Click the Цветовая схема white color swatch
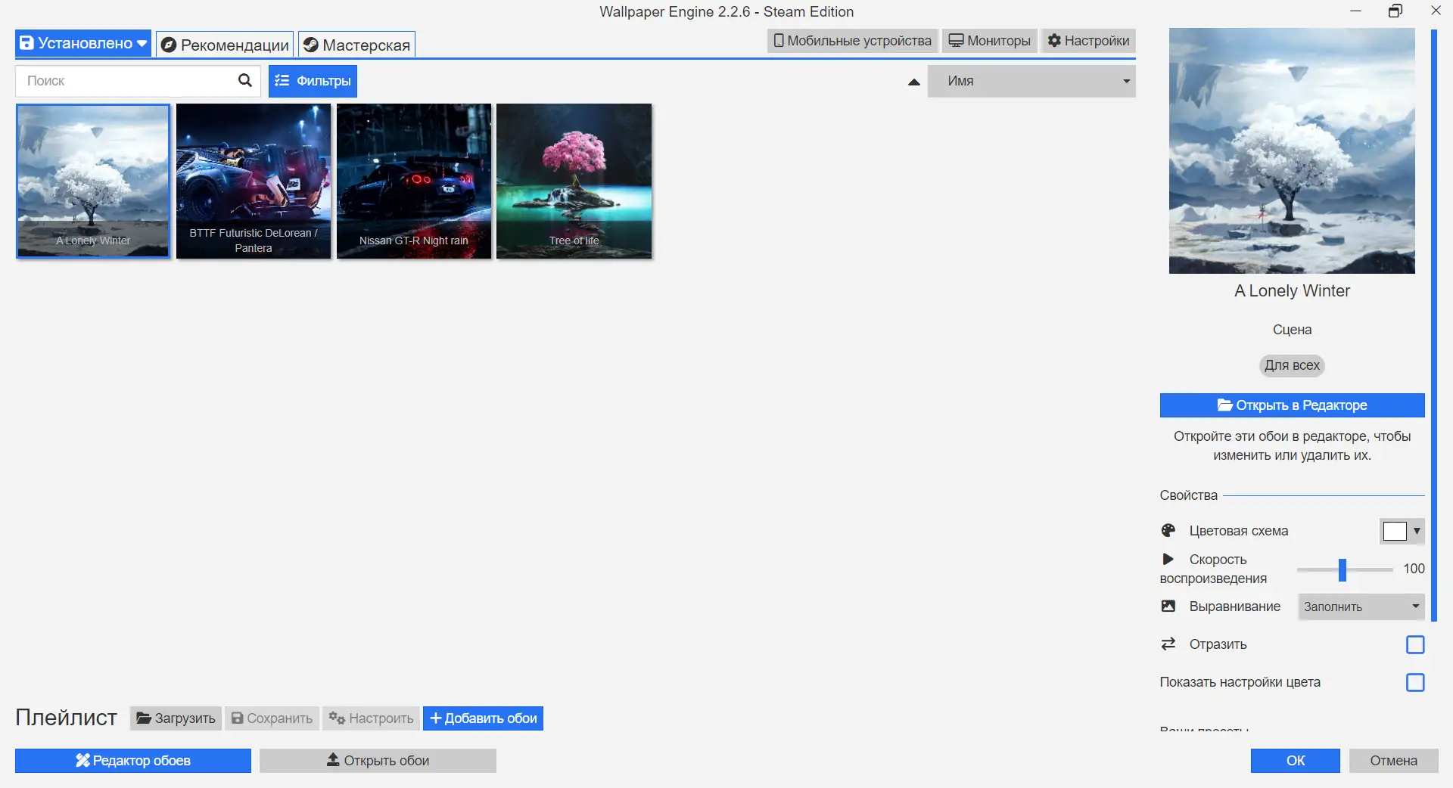Image resolution: width=1453 pixels, height=788 pixels. click(1394, 531)
